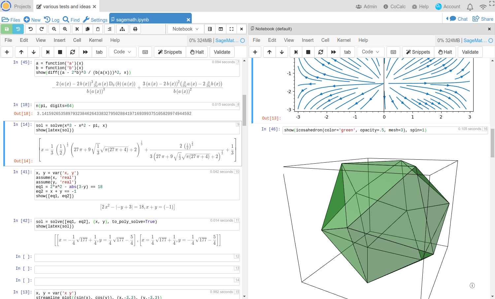
Task: Expand the Code dropdown in the right panel
Action: pyautogui.click(x=370, y=52)
